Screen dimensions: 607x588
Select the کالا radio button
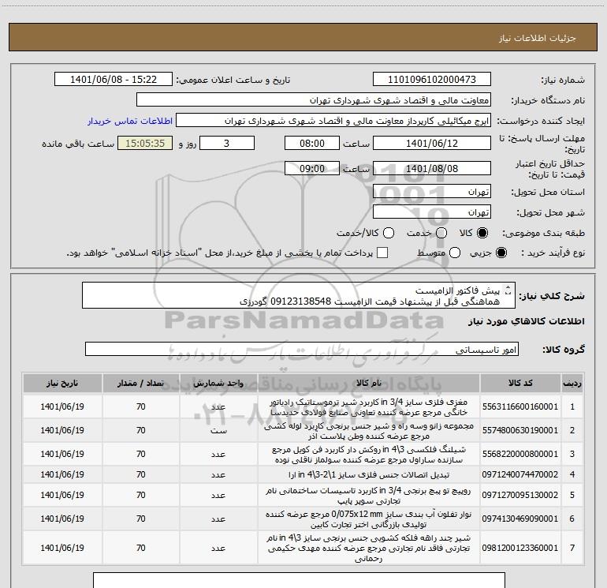pos(482,233)
